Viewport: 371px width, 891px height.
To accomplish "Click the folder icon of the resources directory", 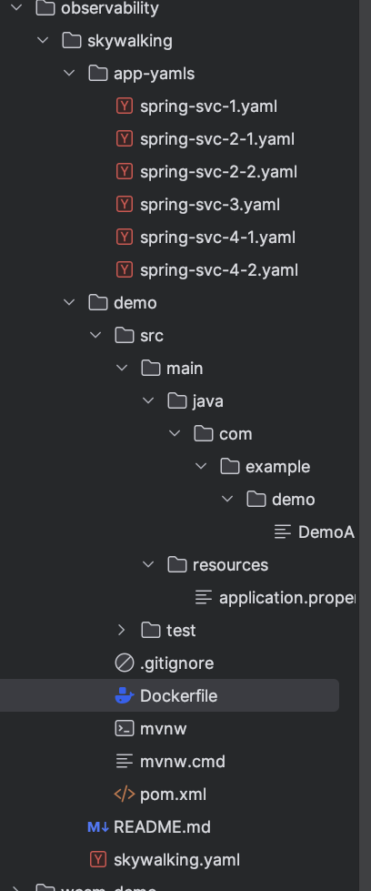I will [177, 564].
